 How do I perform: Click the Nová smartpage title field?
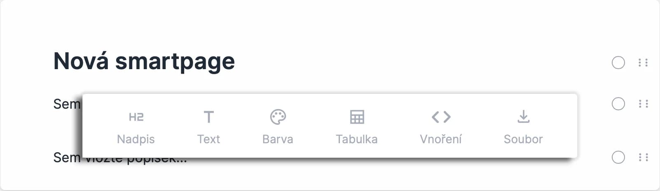pyautogui.click(x=144, y=61)
